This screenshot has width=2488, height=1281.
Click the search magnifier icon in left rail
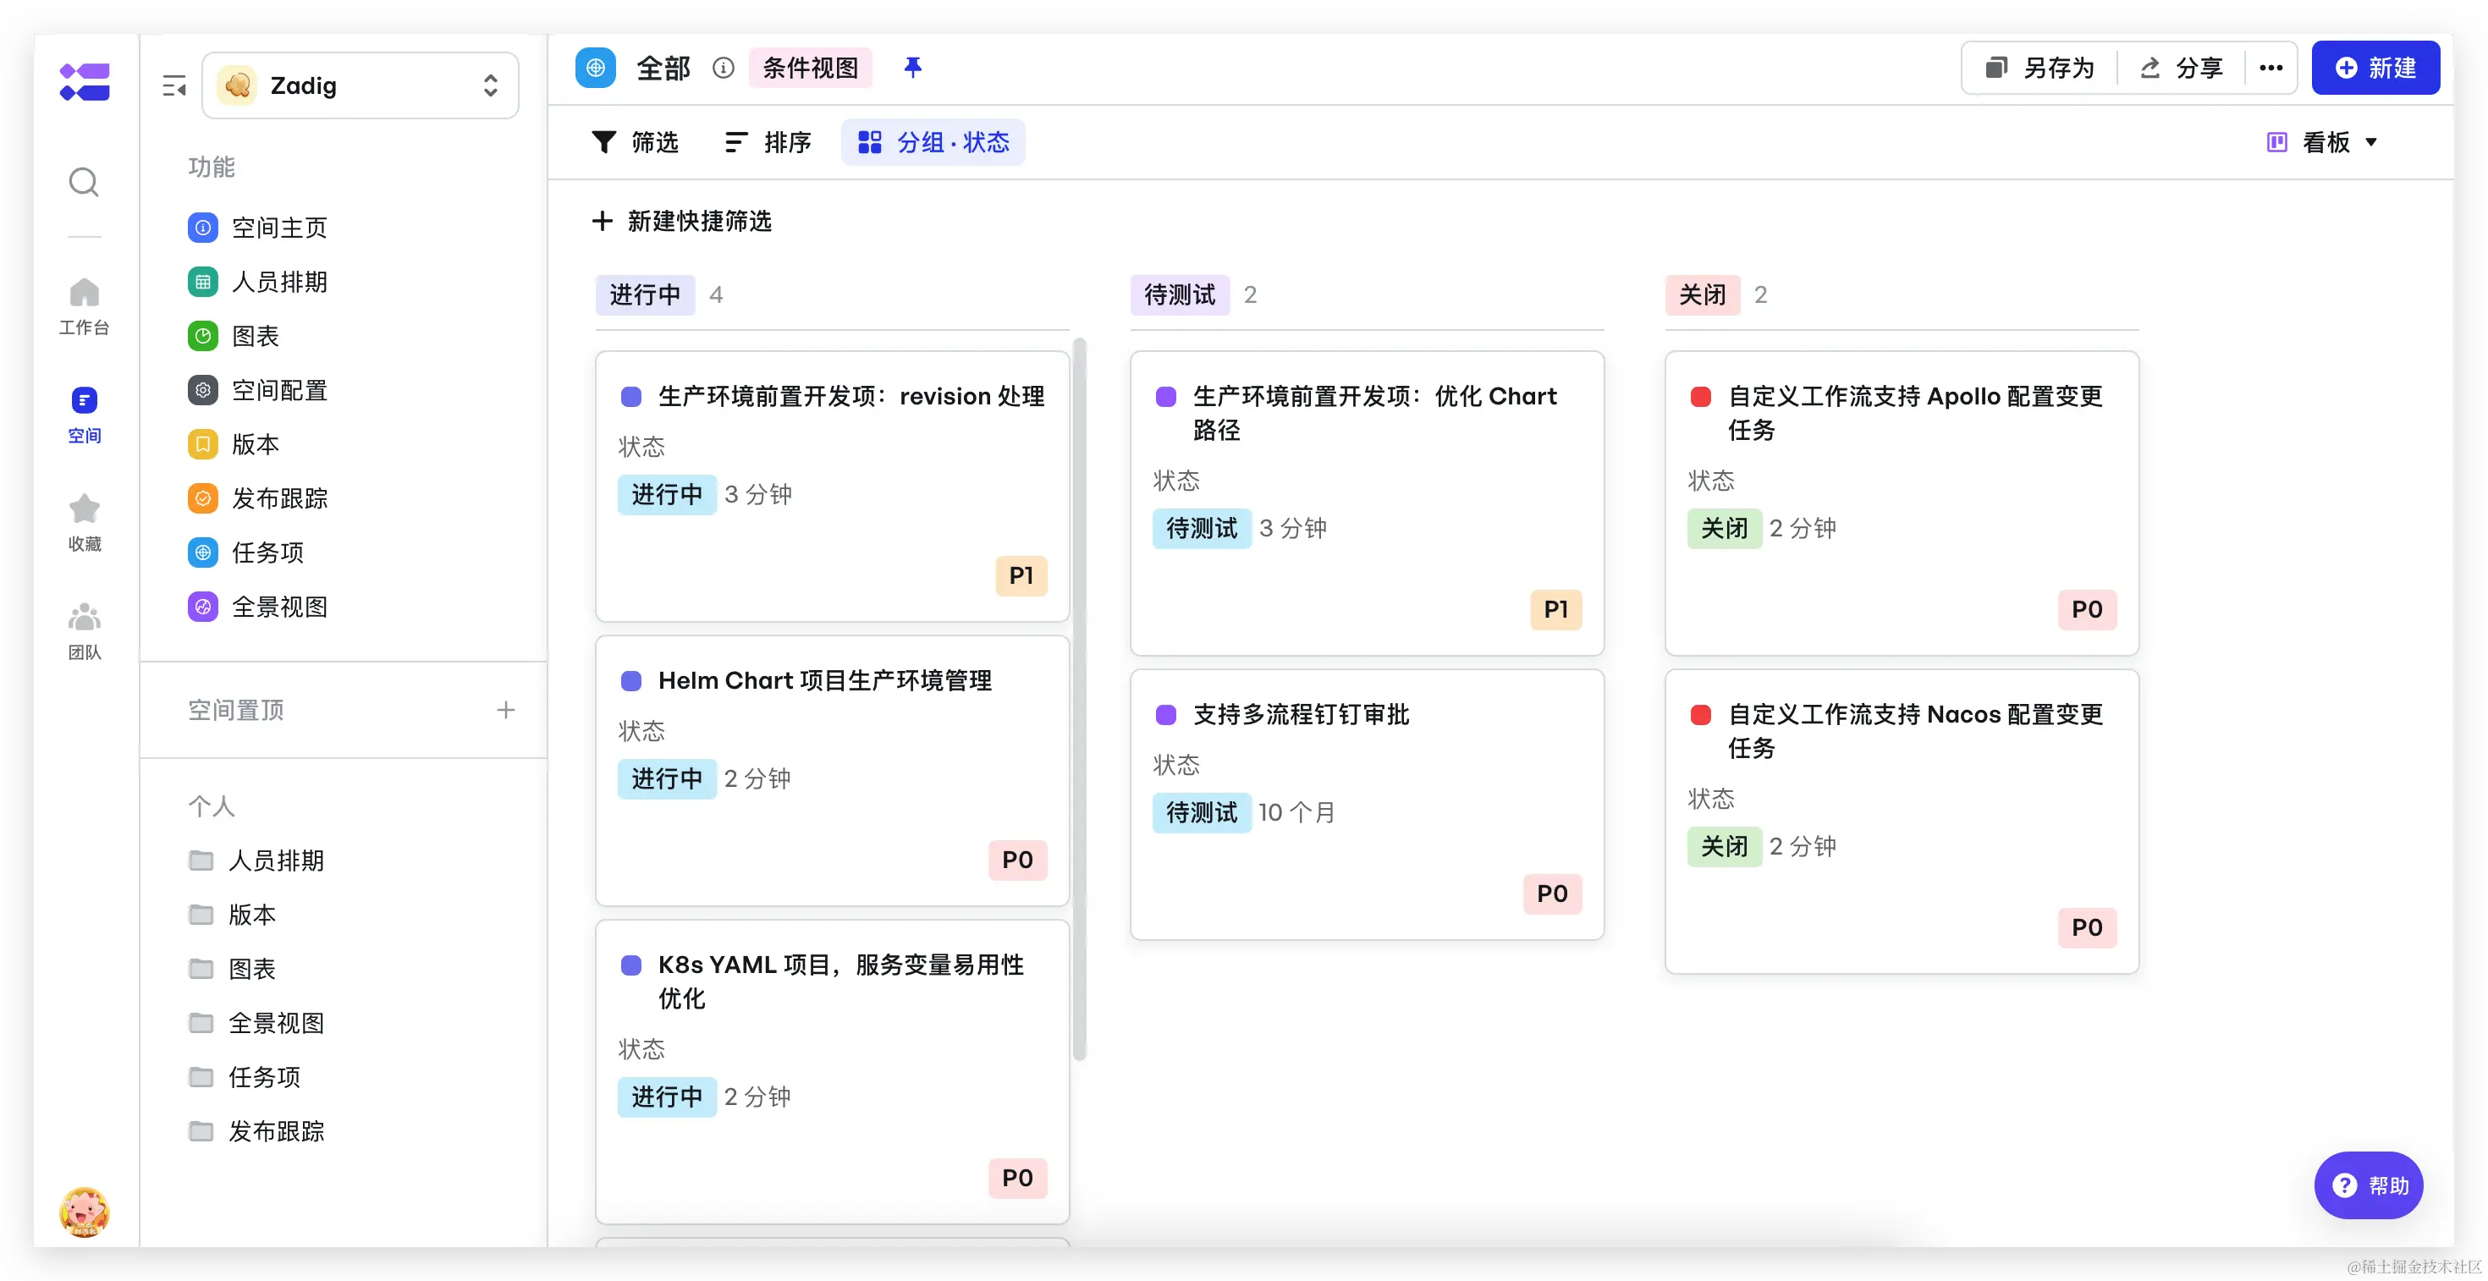84,181
